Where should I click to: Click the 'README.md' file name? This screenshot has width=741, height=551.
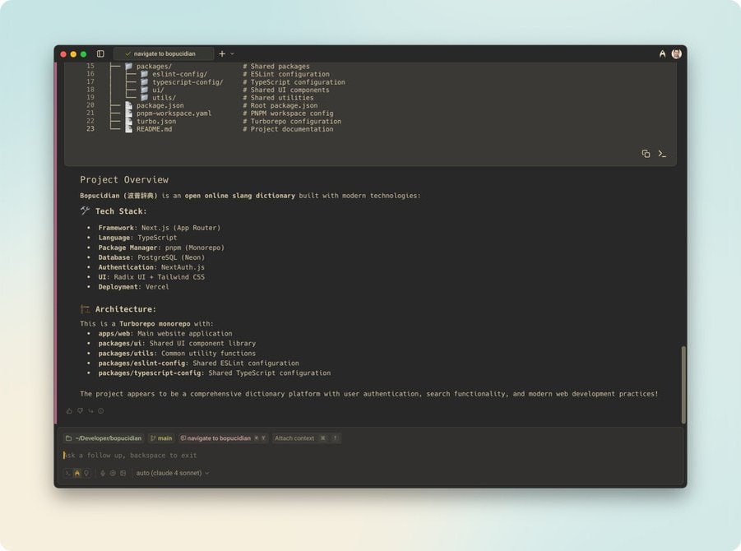[x=154, y=129]
